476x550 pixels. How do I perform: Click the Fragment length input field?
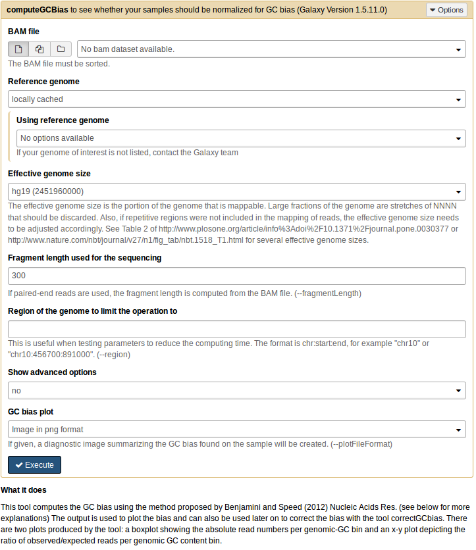[x=237, y=276]
